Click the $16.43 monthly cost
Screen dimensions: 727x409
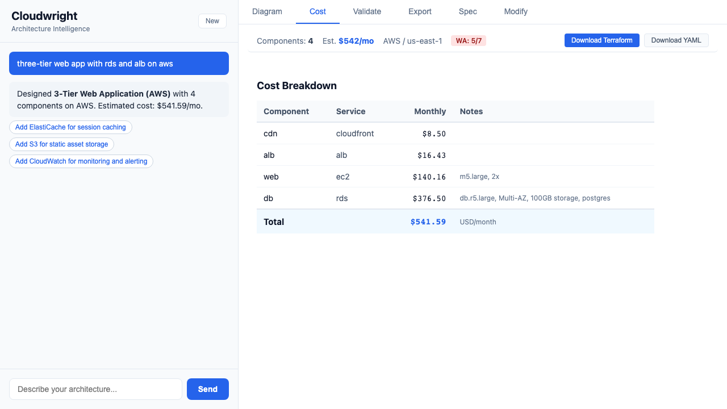tap(432, 155)
